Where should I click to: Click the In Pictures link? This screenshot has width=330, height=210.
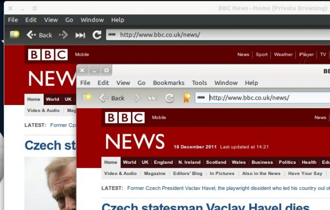tap(222, 173)
